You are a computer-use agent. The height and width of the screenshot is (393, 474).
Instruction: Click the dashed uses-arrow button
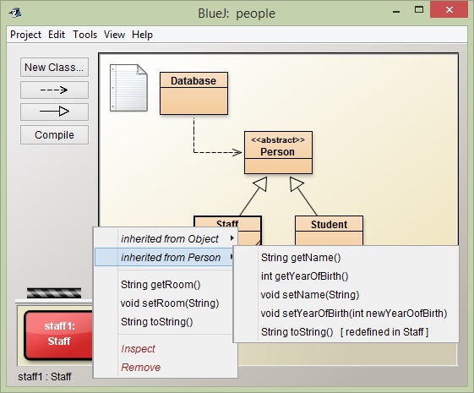pyautogui.click(x=54, y=90)
